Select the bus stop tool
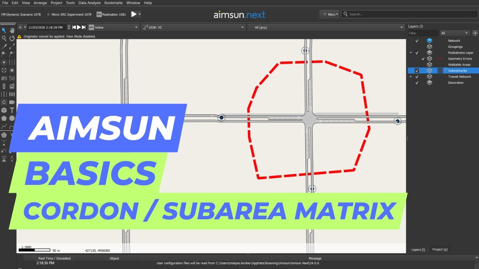Image resolution: width=479 pixels, height=269 pixels. (12, 86)
